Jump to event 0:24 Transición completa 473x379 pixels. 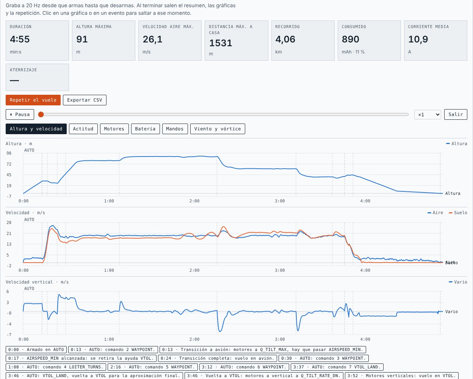[218, 358]
